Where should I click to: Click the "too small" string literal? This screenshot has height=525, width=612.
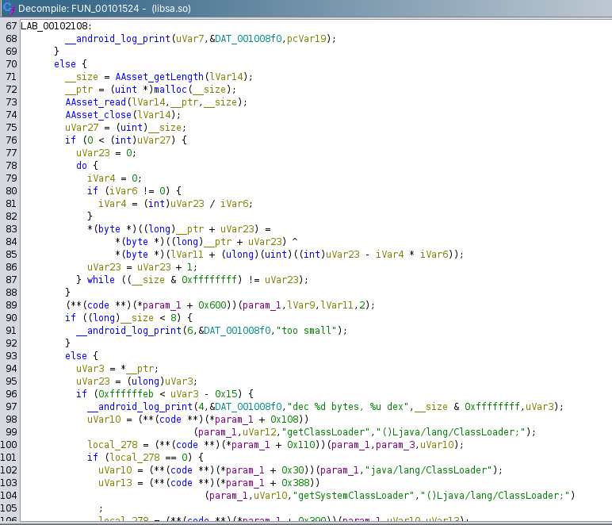(x=306, y=331)
